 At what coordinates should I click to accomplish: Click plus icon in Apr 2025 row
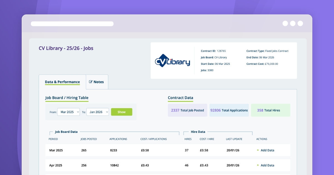258,165
